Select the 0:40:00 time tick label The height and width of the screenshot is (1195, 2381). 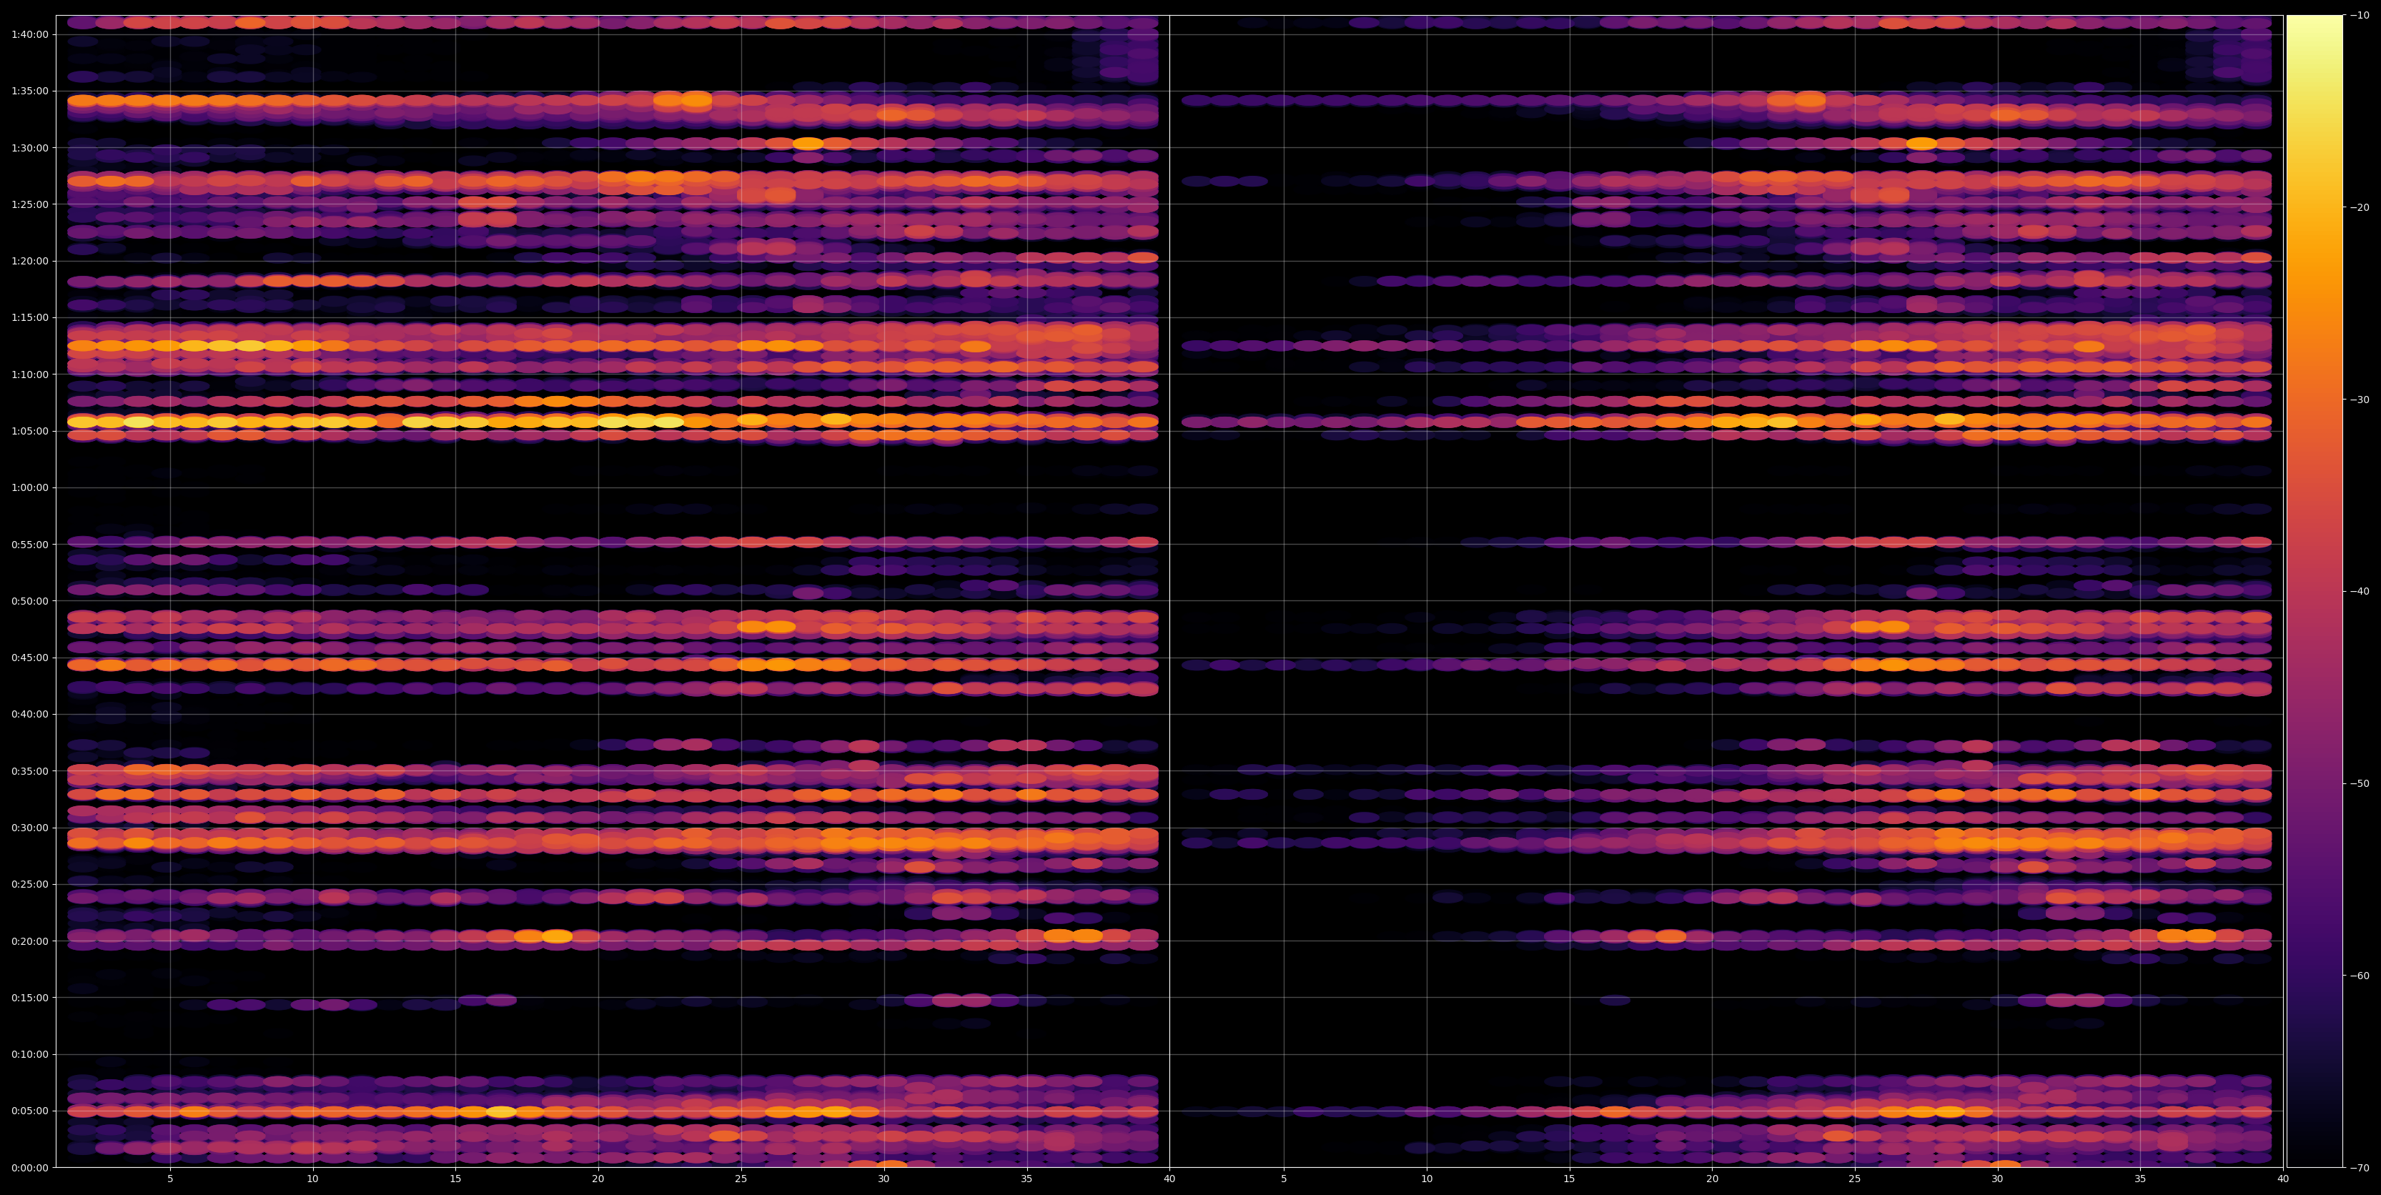pos(29,715)
